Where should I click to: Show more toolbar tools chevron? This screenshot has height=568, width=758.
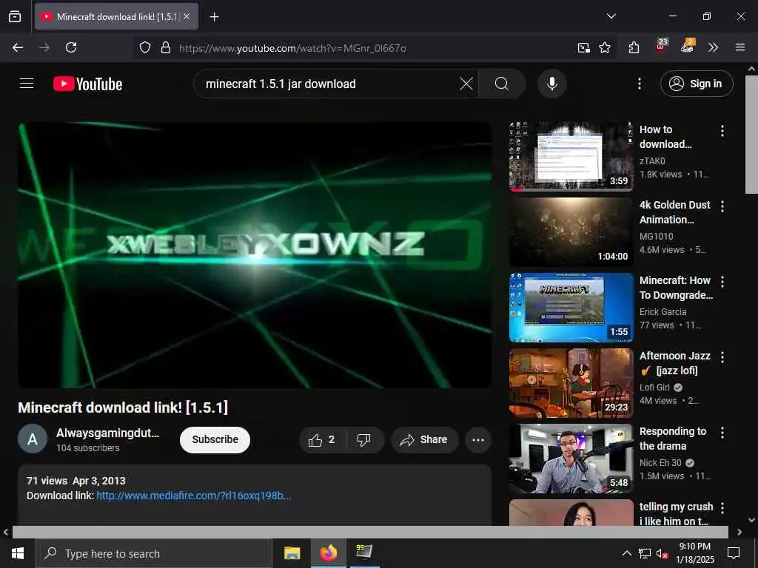[x=713, y=47]
